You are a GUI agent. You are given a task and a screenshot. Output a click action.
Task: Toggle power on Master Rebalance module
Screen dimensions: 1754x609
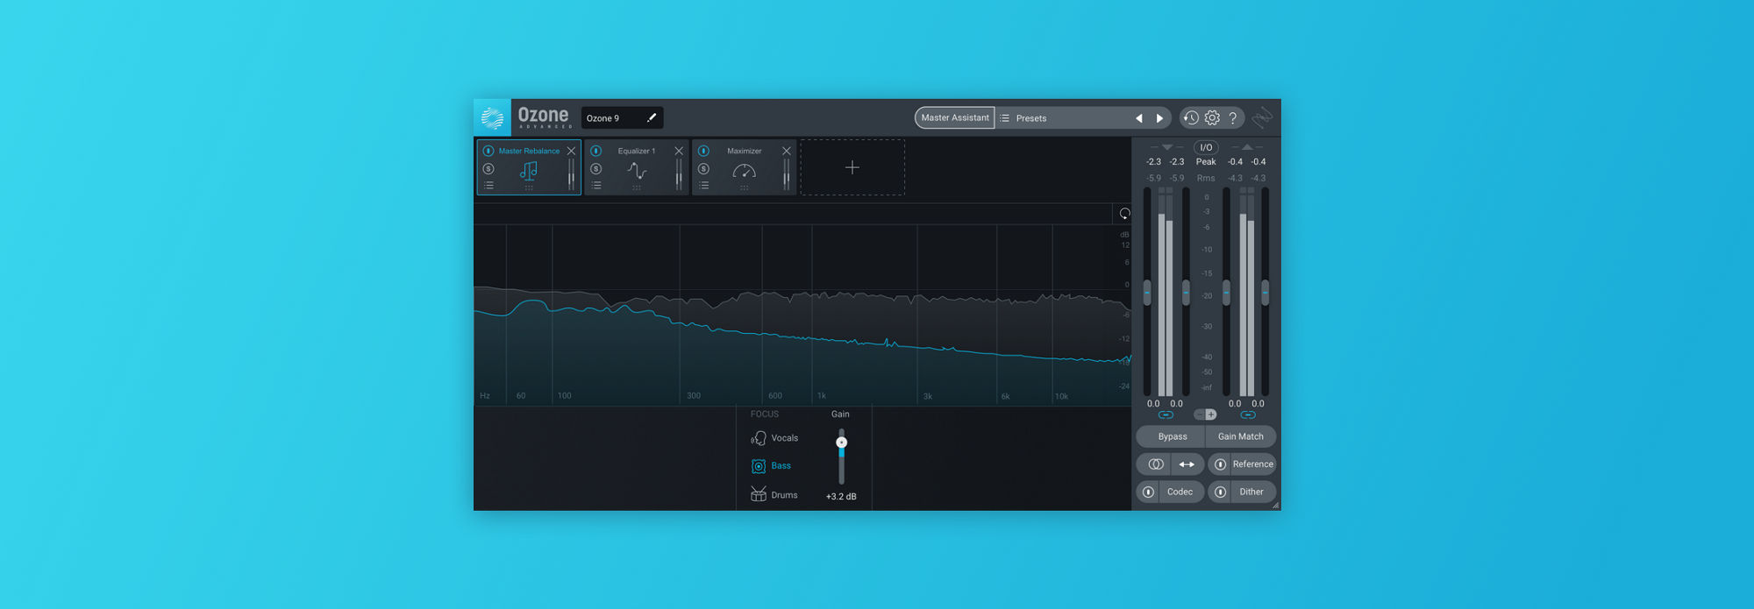click(x=488, y=151)
